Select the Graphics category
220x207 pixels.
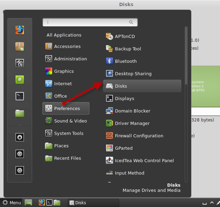pyautogui.click(x=66, y=71)
